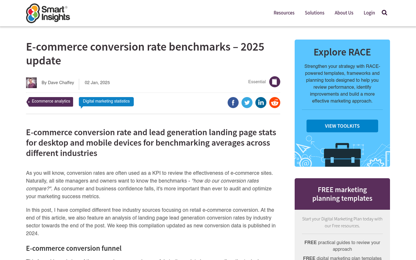The height and width of the screenshot is (260, 416).
Task: Click the By Dave Chaffey author link
Action: coord(58,83)
